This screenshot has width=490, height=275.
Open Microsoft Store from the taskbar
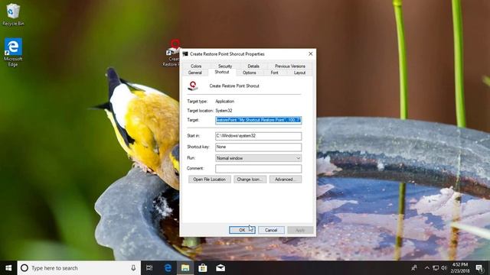coord(203,268)
